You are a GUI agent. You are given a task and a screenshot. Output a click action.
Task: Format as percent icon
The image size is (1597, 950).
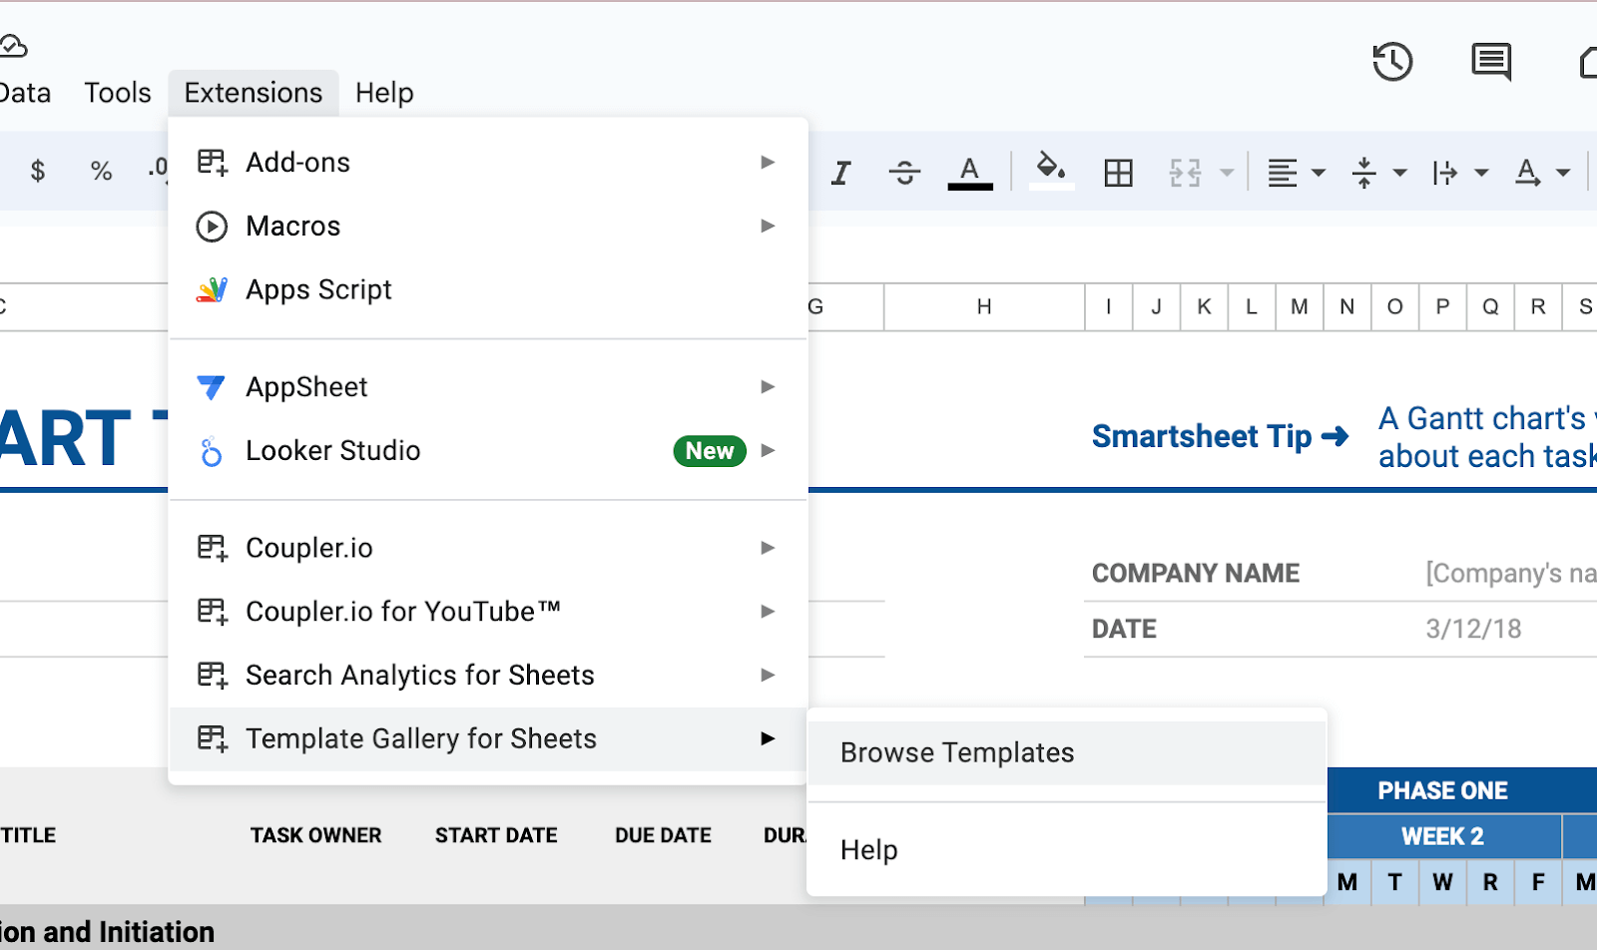tap(101, 171)
